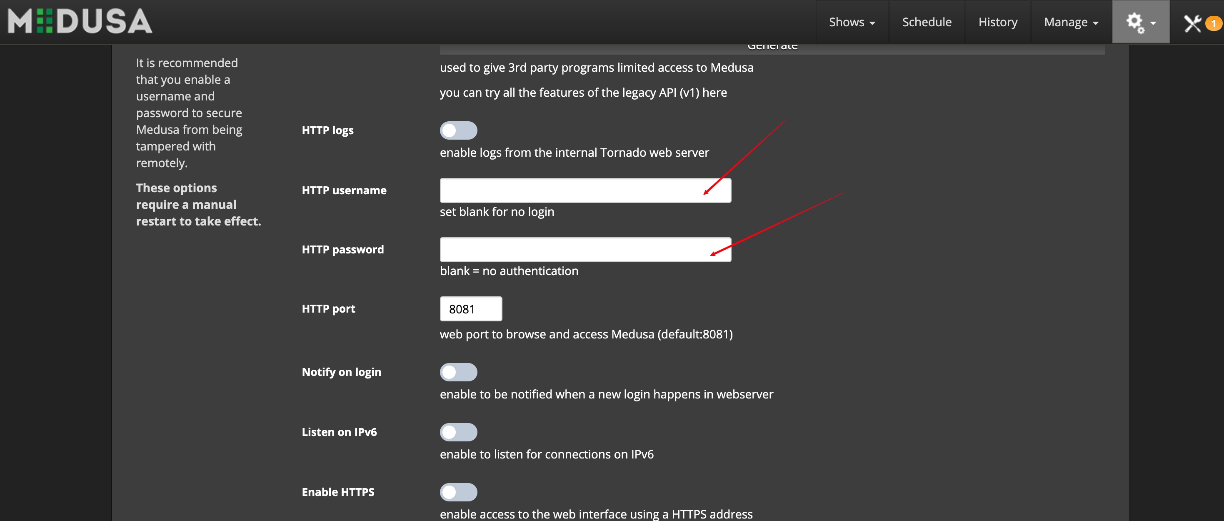Focus the HTTP username field
1224x521 pixels.
(x=585, y=190)
